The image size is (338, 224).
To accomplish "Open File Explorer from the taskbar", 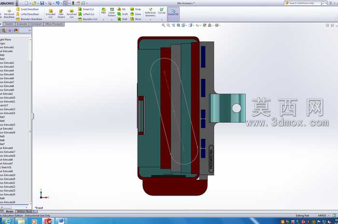I will click(21, 221).
